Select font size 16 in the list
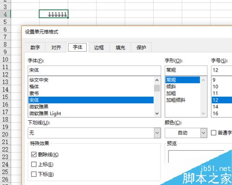The height and width of the screenshot is (185, 232). tap(222, 113)
